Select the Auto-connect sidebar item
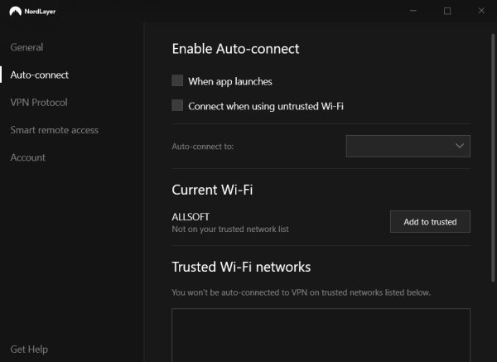Image resolution: width=497 pixels, height=362 pixels. (x=39, y=75)
